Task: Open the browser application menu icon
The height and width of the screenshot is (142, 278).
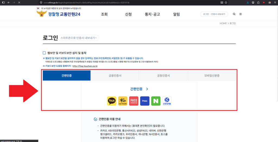Action: point(275,2)
